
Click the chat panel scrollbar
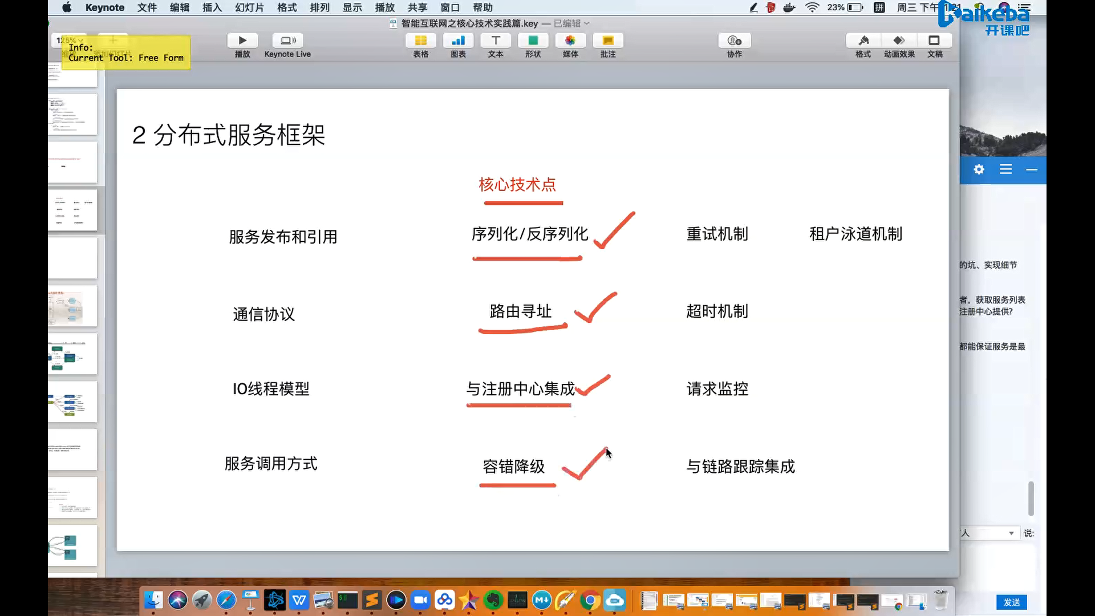click(1031, 498)
